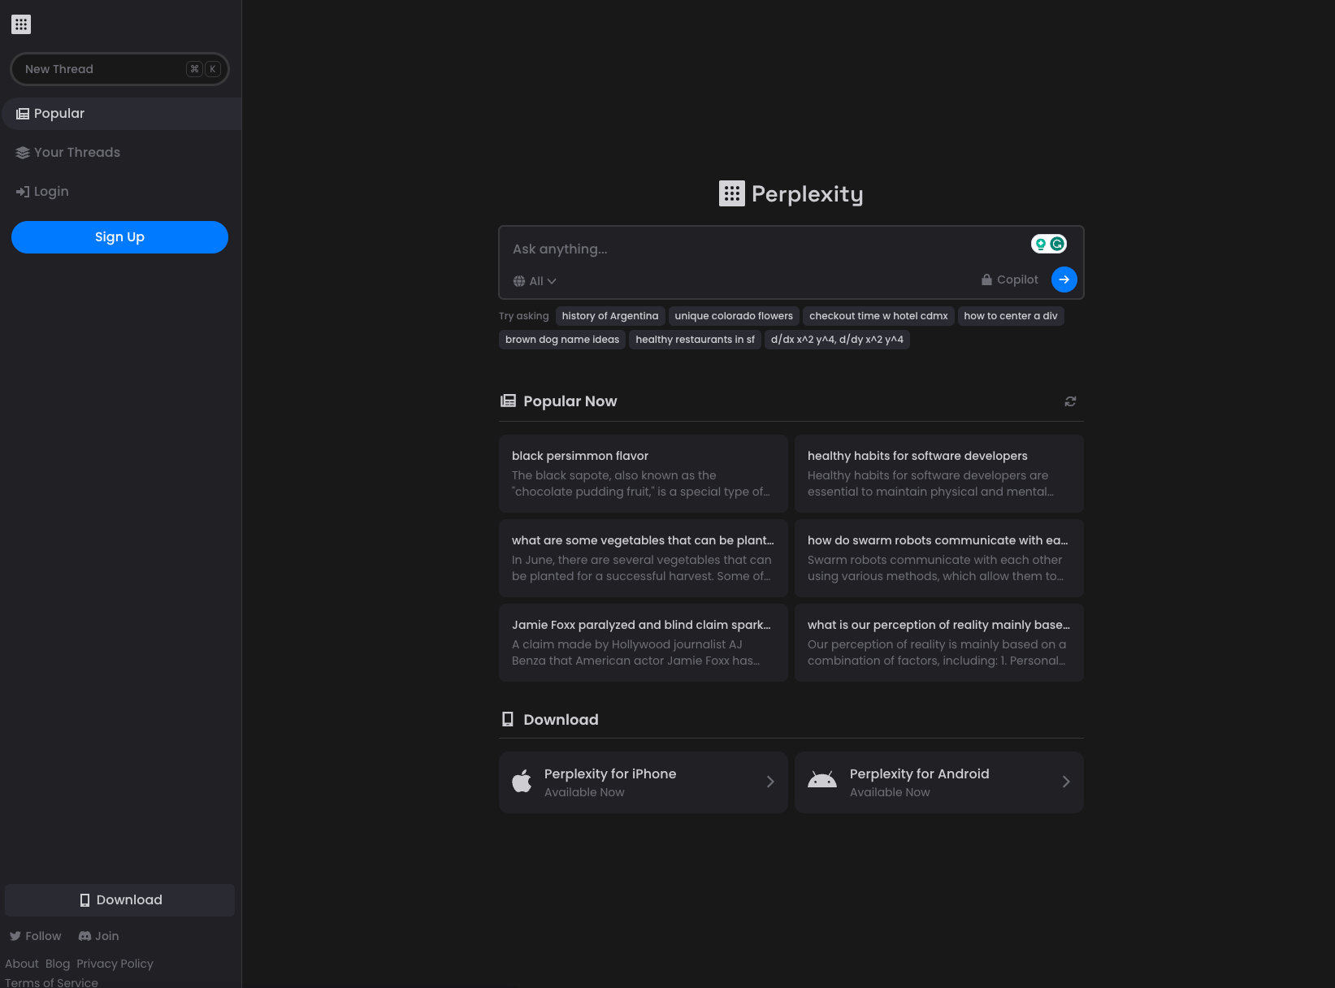The image size is (1335, 988).
Task: Open Perplexity for iPhone download
Action: [x=644, y=782]
